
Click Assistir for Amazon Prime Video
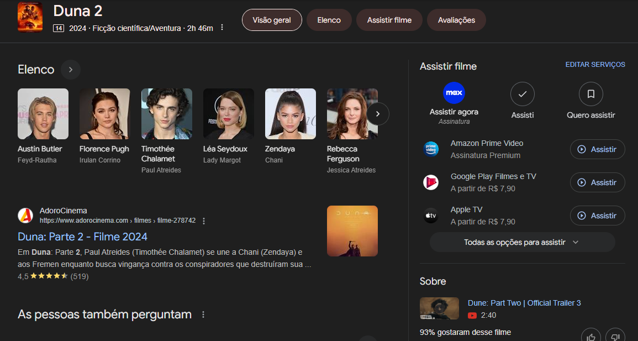click(597, 149)
